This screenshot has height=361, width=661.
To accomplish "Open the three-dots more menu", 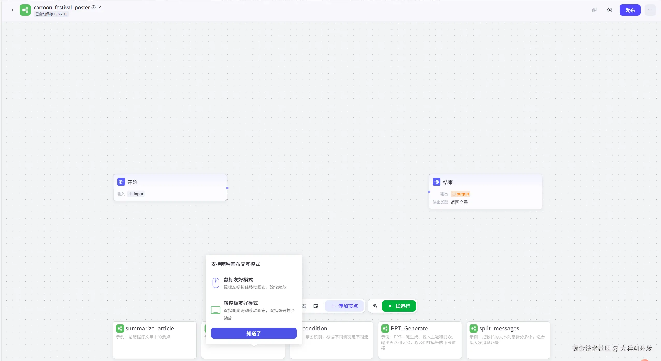I will pyautogui.click(x=650, y=10).
